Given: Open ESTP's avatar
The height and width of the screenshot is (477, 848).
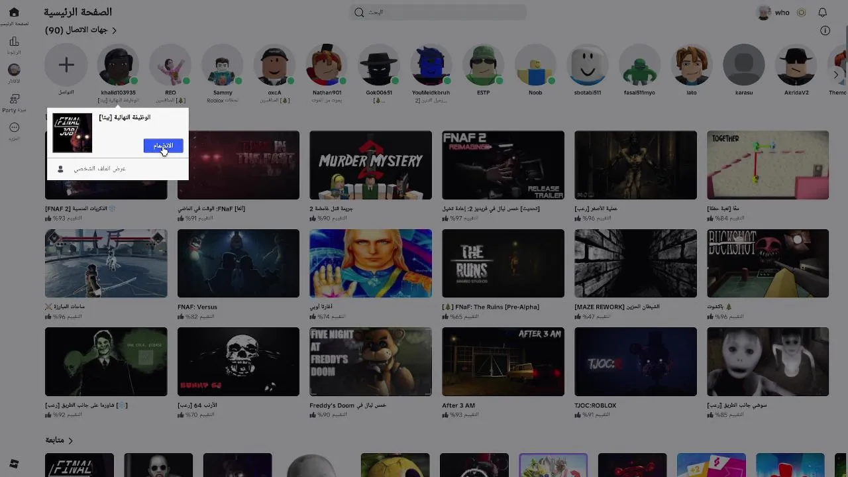Looking at the screenshot, I should click(483, 65).
